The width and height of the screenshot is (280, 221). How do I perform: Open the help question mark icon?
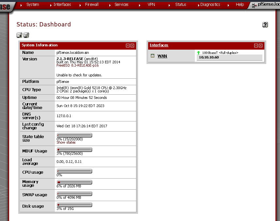(x=265, y=25)
